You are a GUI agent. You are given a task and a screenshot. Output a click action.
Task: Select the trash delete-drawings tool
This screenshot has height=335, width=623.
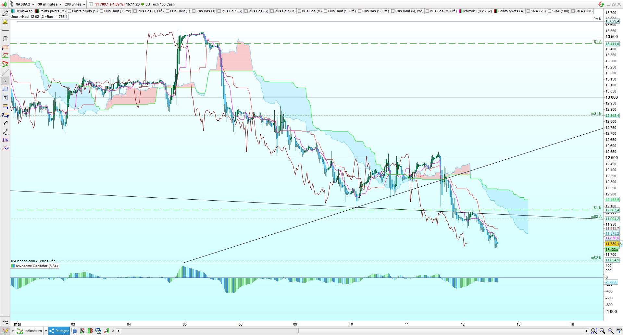click(5, 39)
